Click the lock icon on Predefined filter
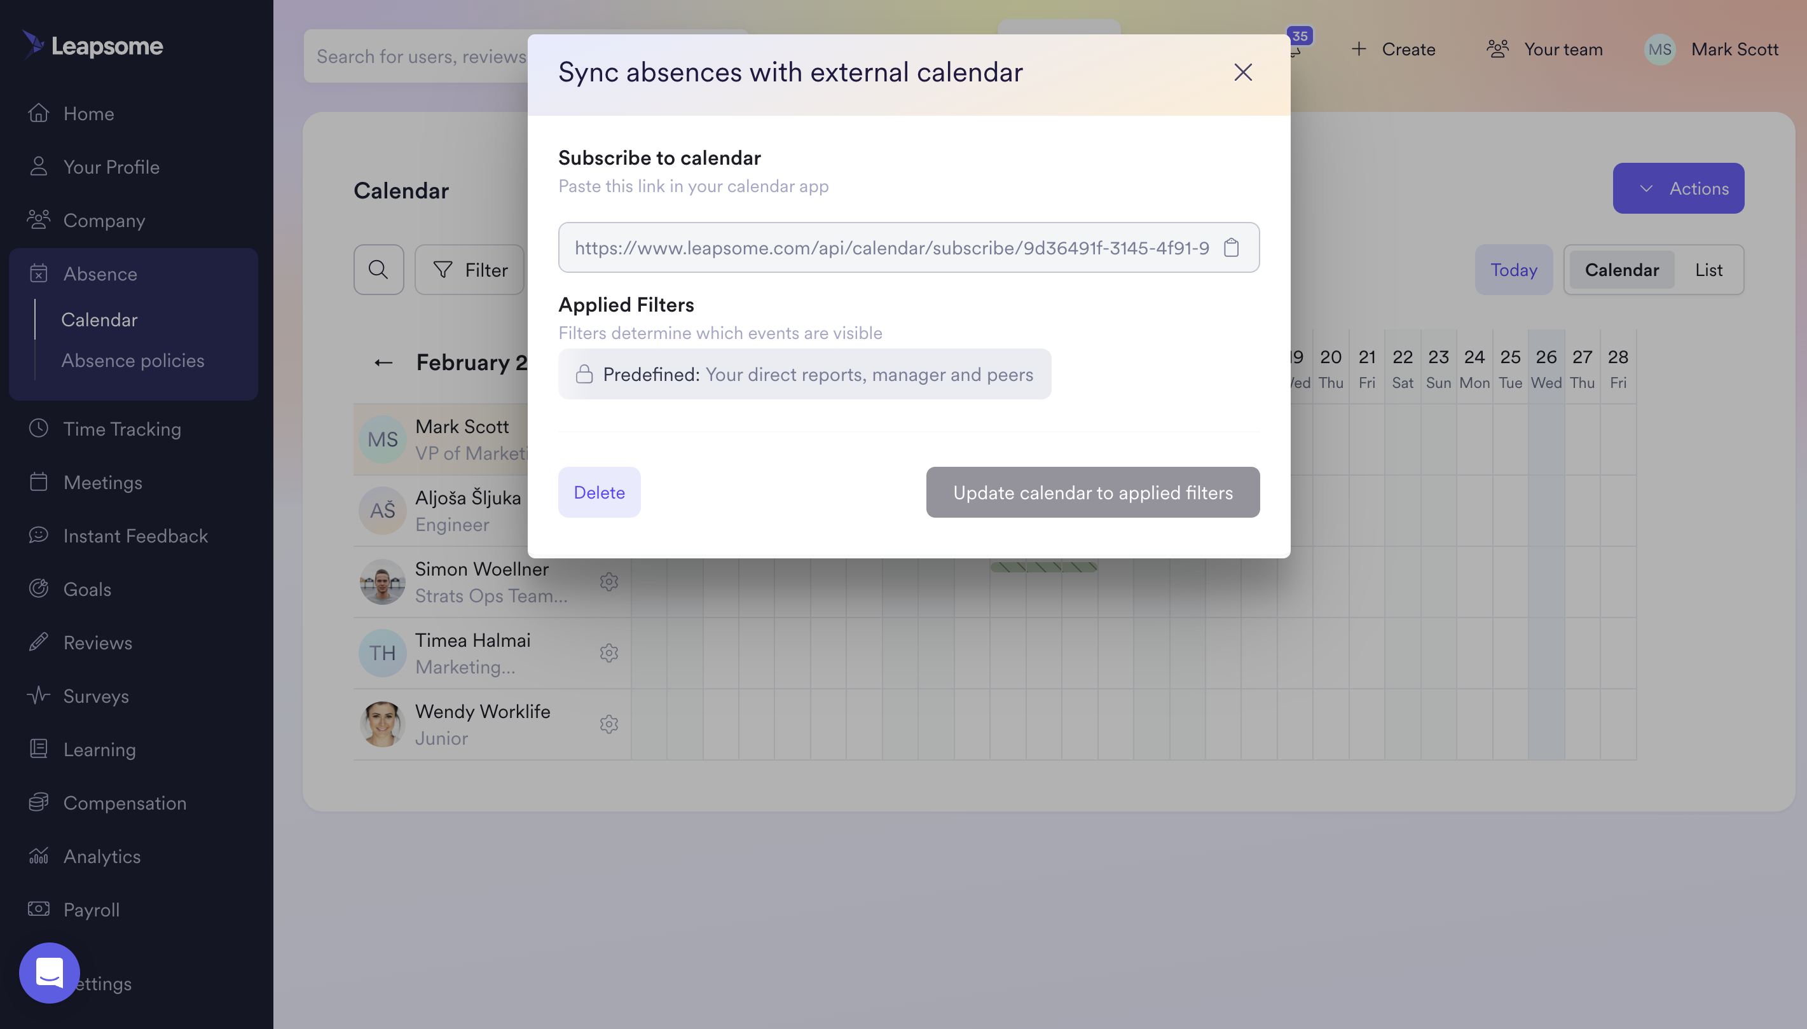Image resolution: width=1807 pixels, height=1029 pixels. pos(584,374)
